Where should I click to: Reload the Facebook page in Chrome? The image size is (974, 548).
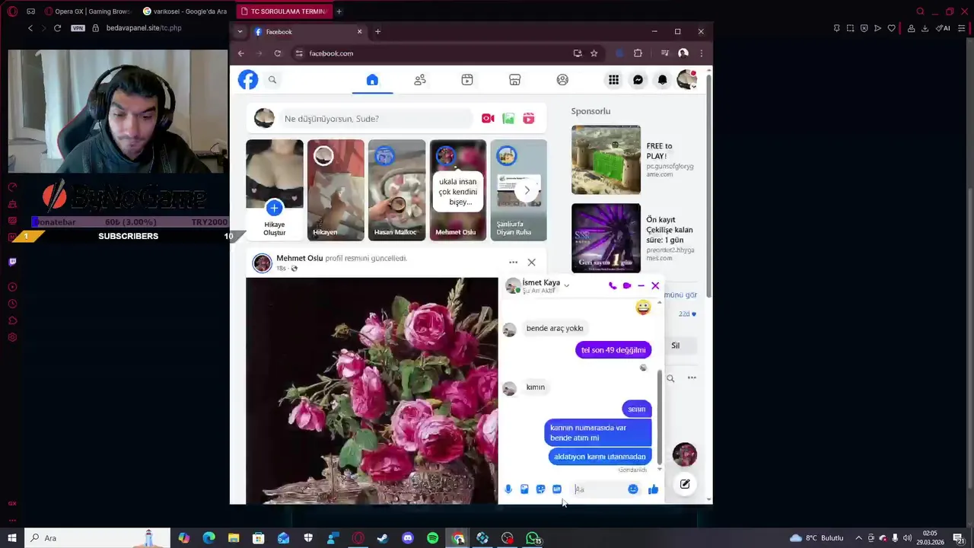[x=278, y=53]
